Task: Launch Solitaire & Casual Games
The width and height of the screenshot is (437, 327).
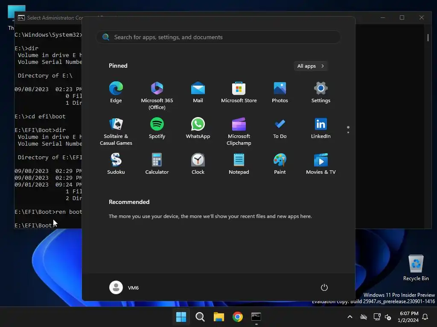Action: point(116,131)
